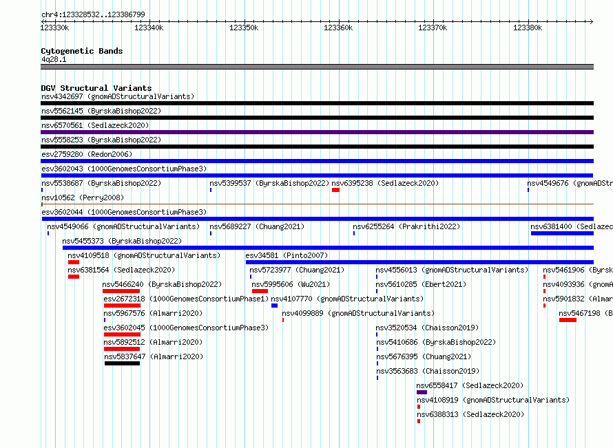Click the esv3602044 1000GenomesConsortiumPhase3 blue bar
This screenshot has width=613, height=448.
318,219
